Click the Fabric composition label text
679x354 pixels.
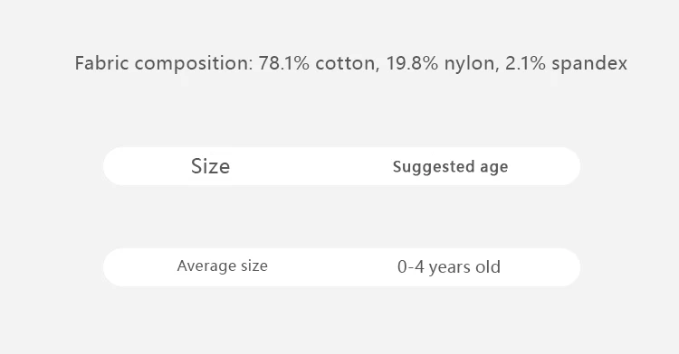pyautogui.click(x=164, y=63)
